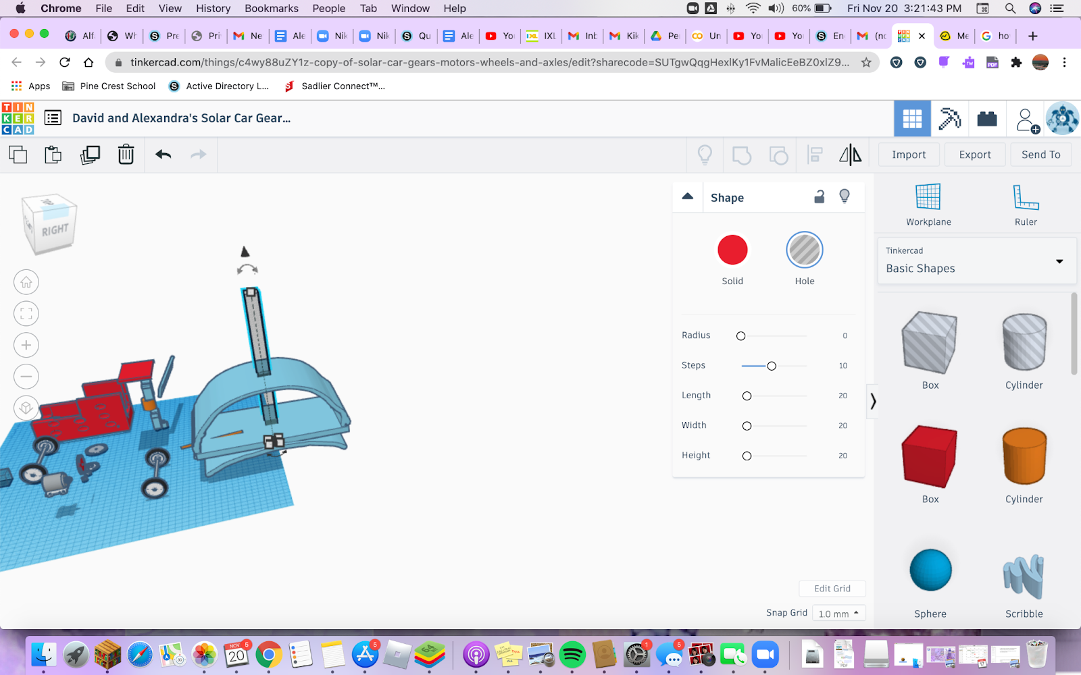The width and height of the screenshot is (1081, 675).
Task: Open the Bookmarks menu
Action: (271, 8)
